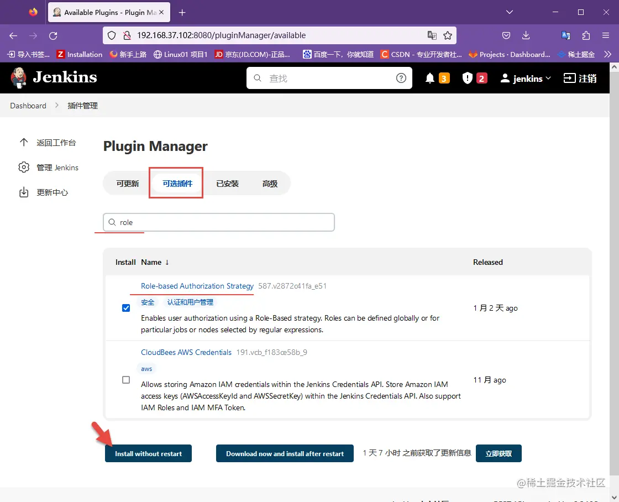Screen dimensions: 619x502
Task: Click the aws category tag
Action: pos(146,369)
